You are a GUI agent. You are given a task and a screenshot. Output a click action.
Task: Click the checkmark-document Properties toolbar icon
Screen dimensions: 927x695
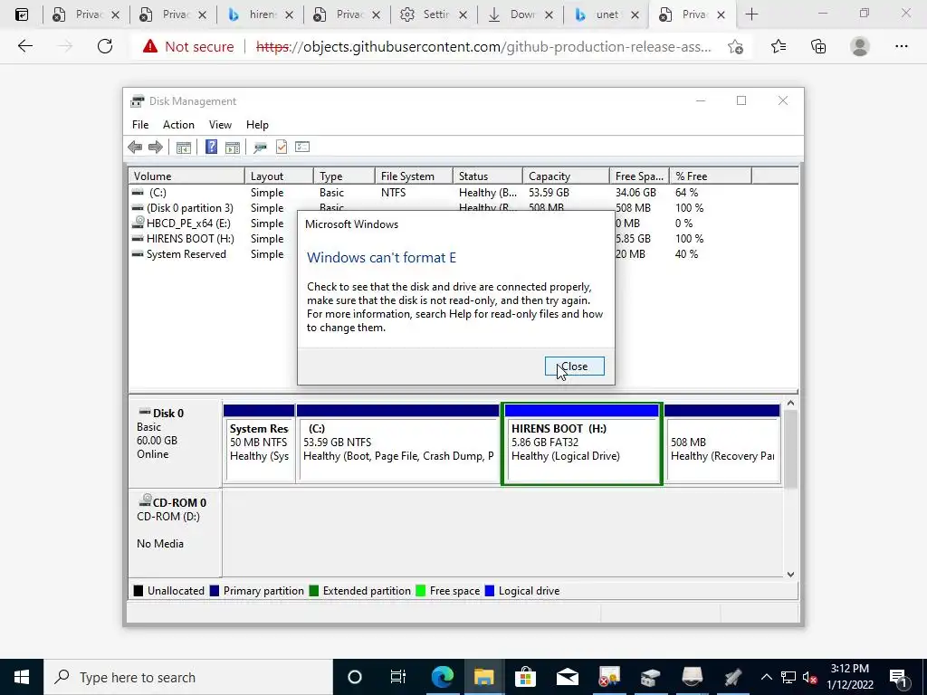pyautogui.click(x=282, y=147)
